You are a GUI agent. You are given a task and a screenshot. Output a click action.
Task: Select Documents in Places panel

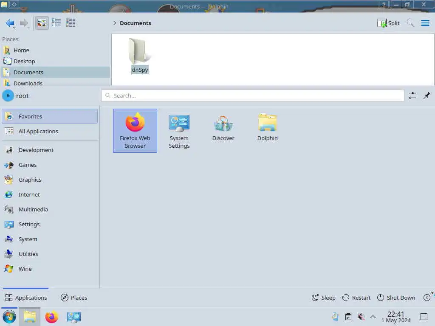[x=56, y=72]
